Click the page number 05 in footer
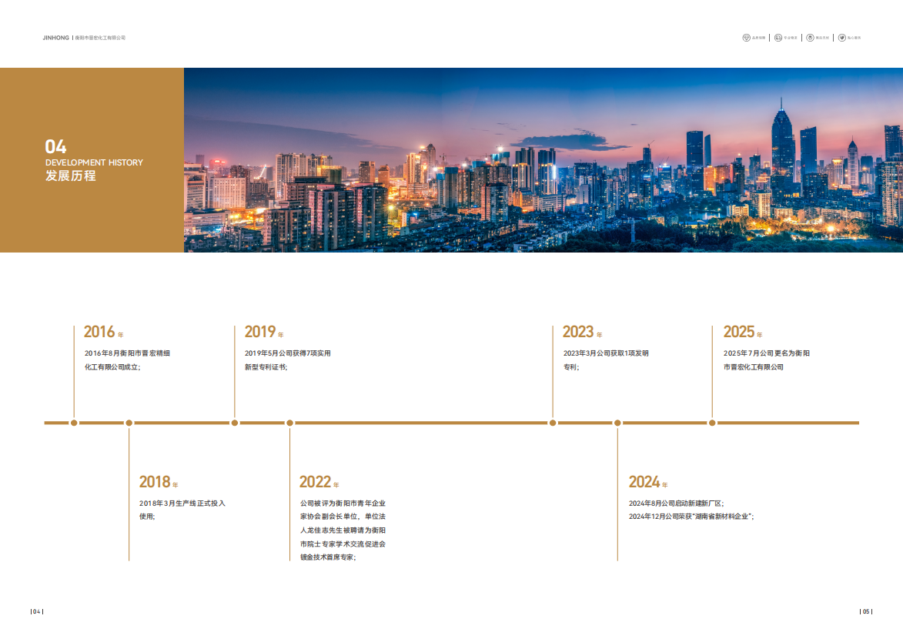The height and width of the screenshot is (639, 903). click(x=866, y=612)
